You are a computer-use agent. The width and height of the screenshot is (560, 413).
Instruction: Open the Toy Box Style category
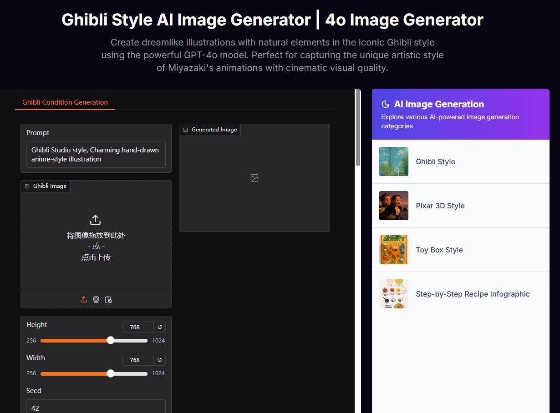[461, 250]
